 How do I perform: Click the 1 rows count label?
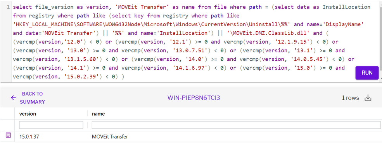point(350,98)
